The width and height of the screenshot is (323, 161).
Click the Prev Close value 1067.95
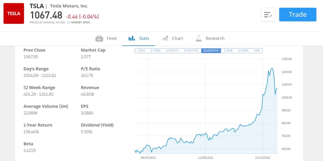31,57
